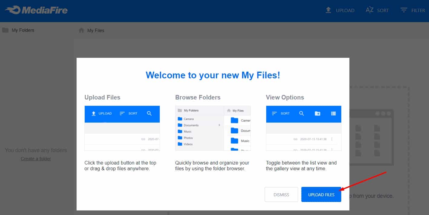Select My Folders in the sidebar
429x215 pixels.
(23, 30)
